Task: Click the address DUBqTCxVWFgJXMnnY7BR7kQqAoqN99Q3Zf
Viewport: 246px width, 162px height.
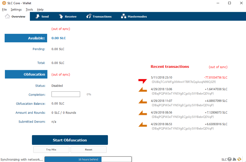Action: pyautogui.click(x=184, y=82)
